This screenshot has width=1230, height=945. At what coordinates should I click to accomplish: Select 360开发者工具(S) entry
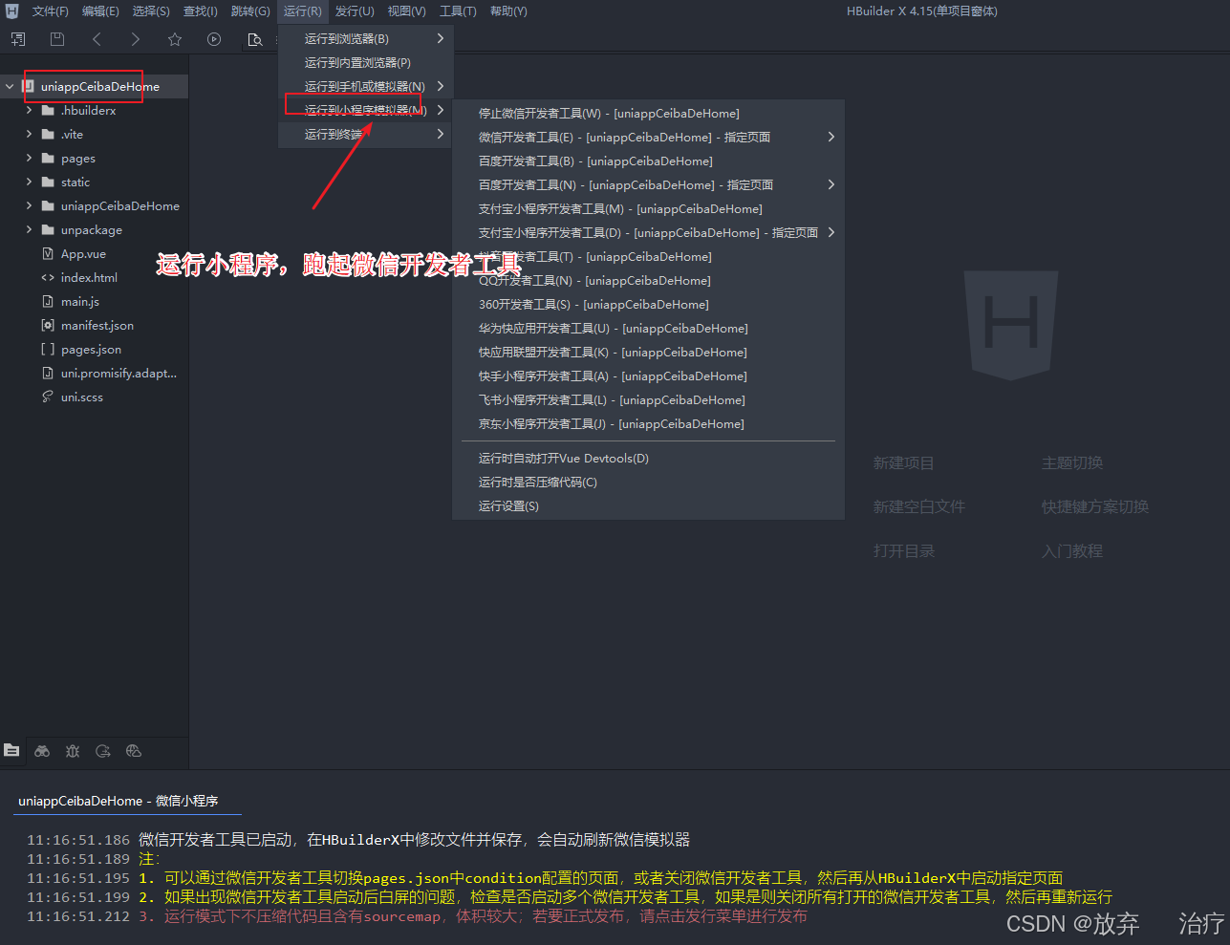[x=649, y=304]
